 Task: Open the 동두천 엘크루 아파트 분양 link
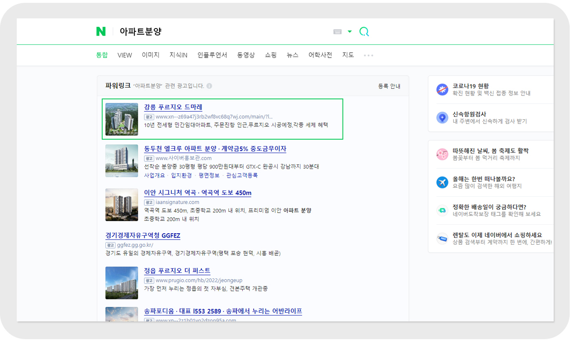[x=215, y=149]
